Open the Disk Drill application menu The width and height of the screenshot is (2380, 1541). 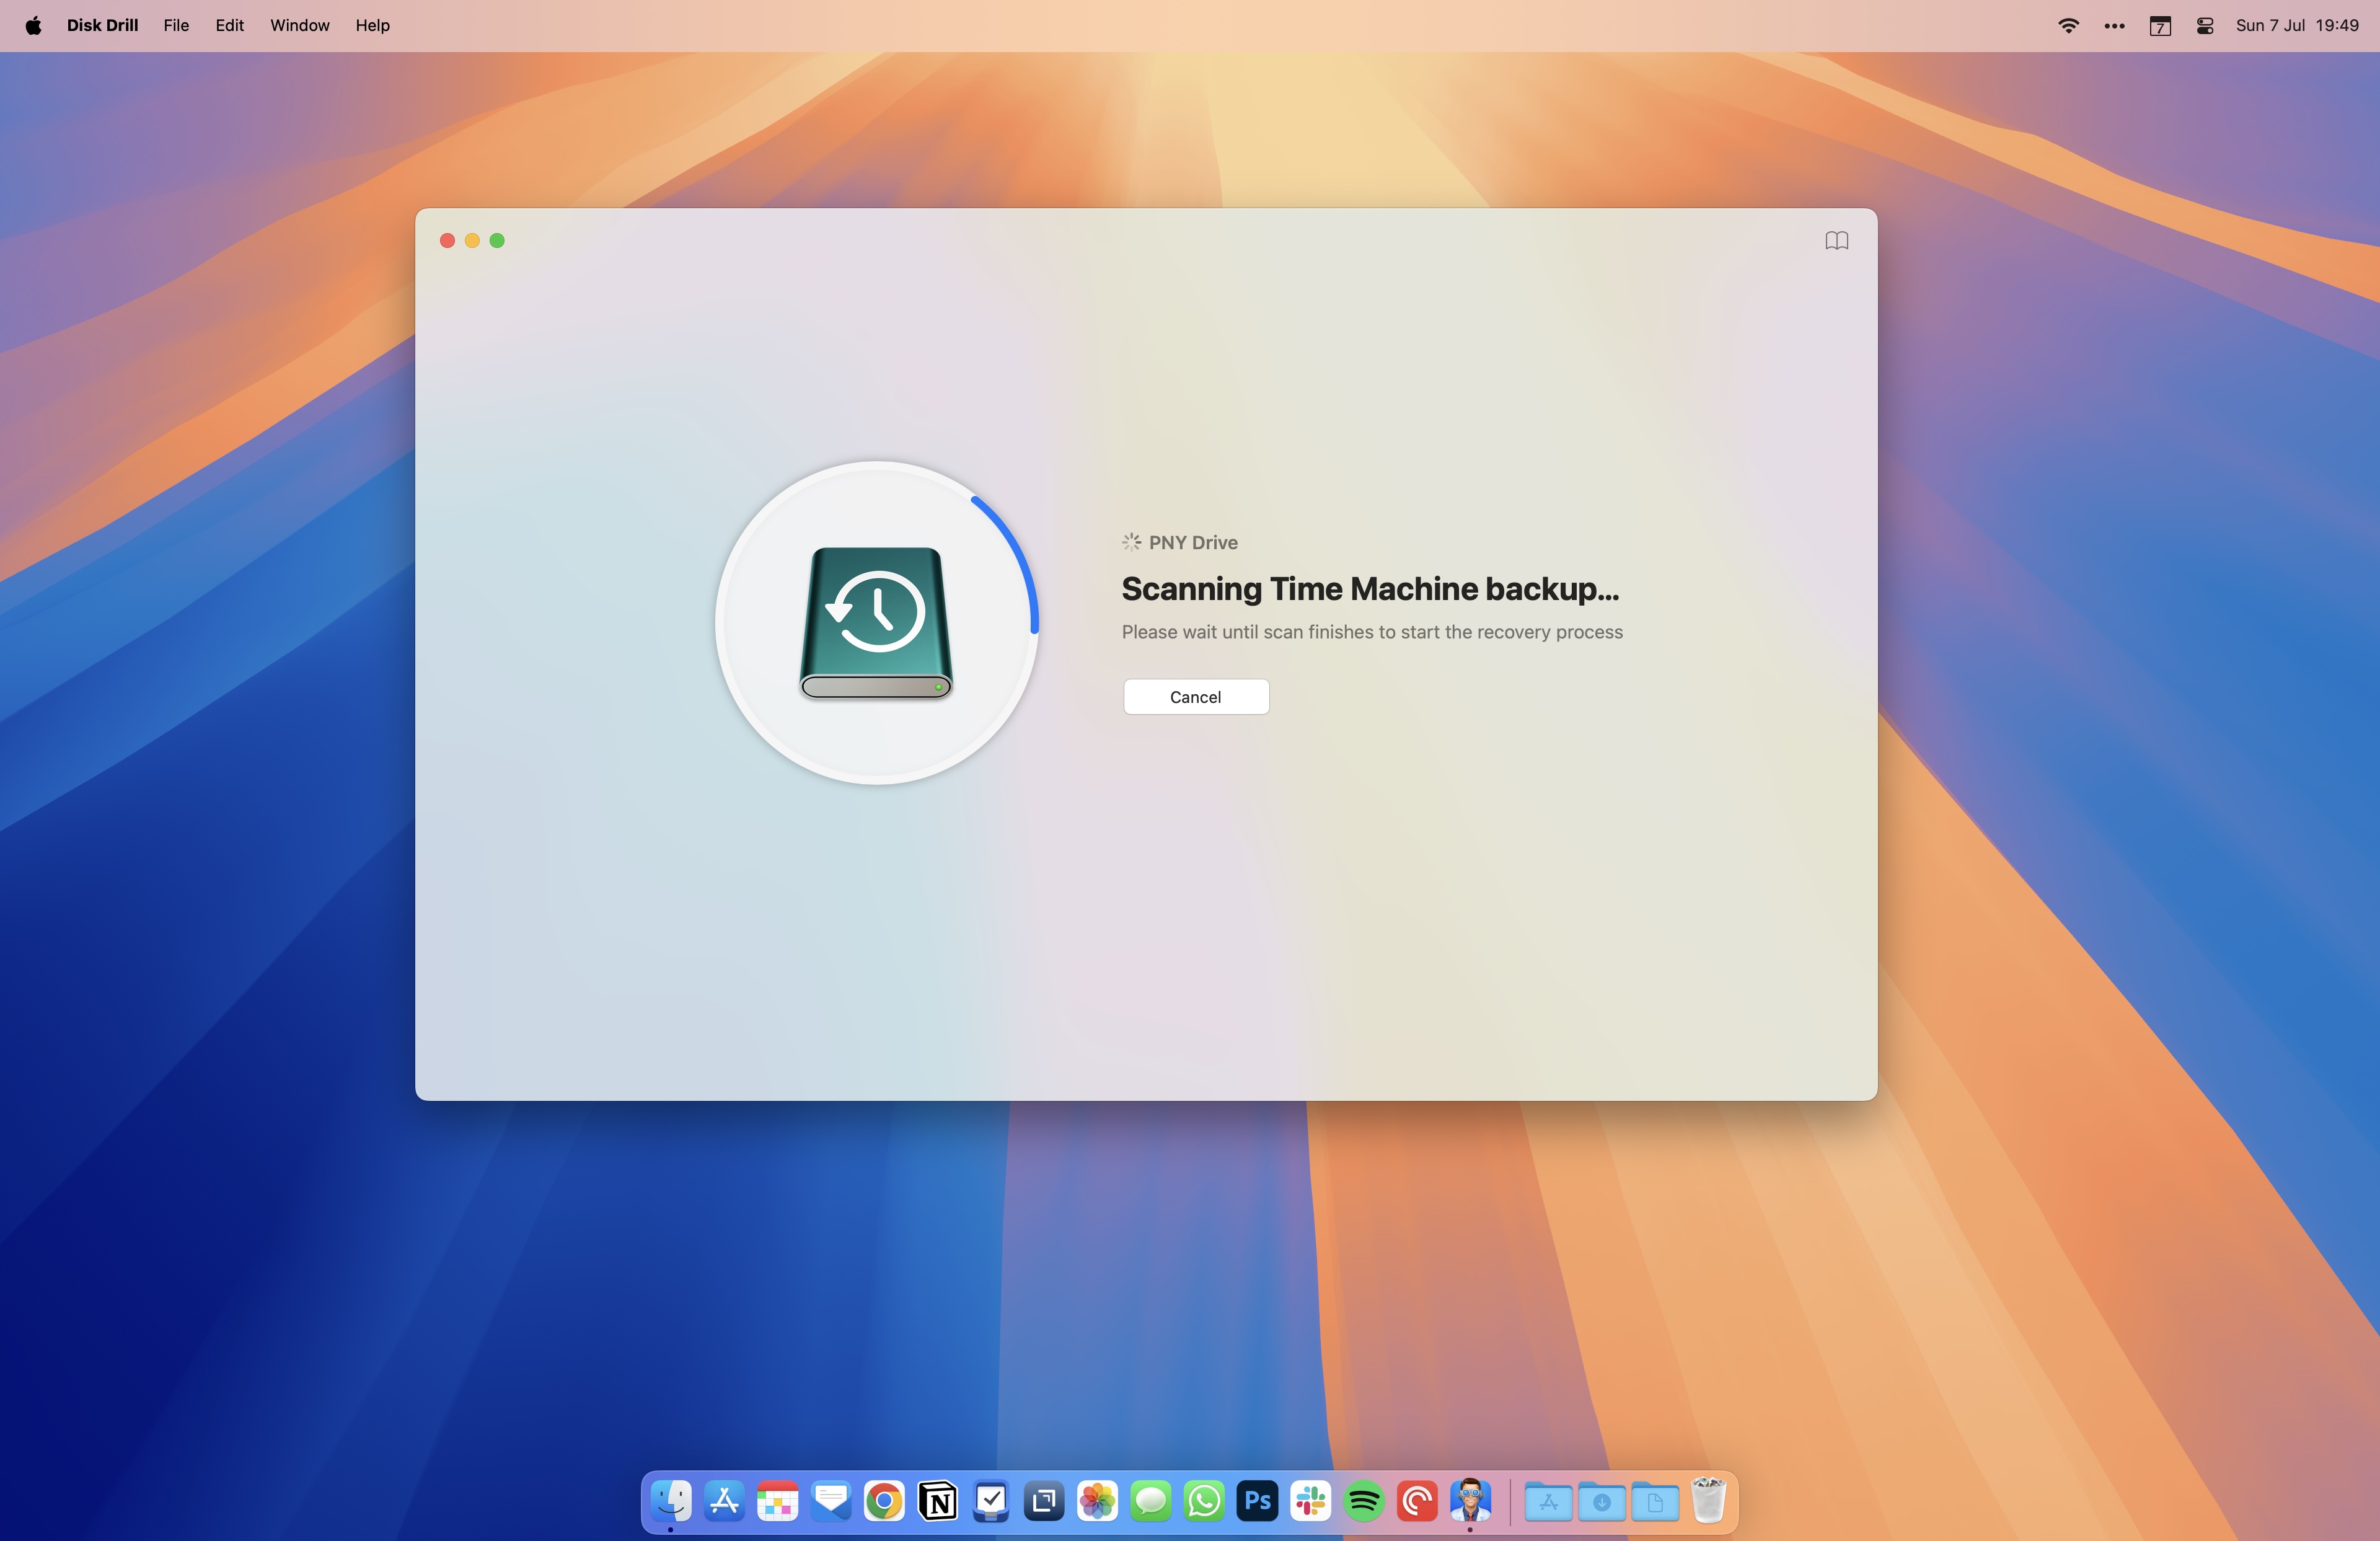click(x=102, y=25)
